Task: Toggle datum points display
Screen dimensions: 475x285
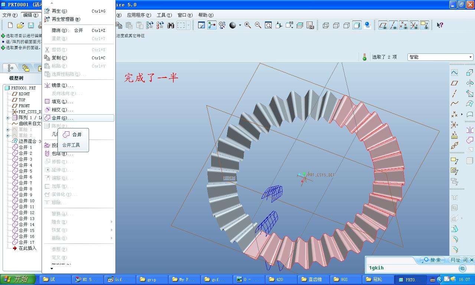Action: tap(404, 25)
